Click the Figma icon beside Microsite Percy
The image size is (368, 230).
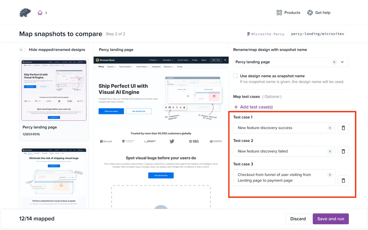(249, 34)
